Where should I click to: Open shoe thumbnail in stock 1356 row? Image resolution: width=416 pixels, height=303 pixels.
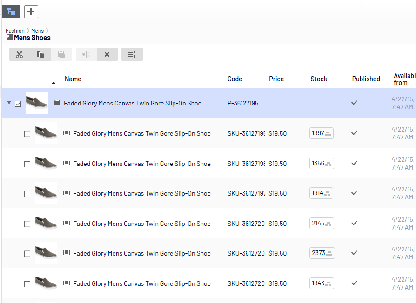(46, 163)
